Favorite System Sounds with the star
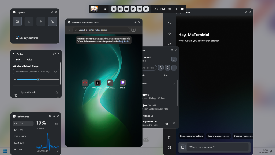The image size is (275, 155). (x=57, y=93)
